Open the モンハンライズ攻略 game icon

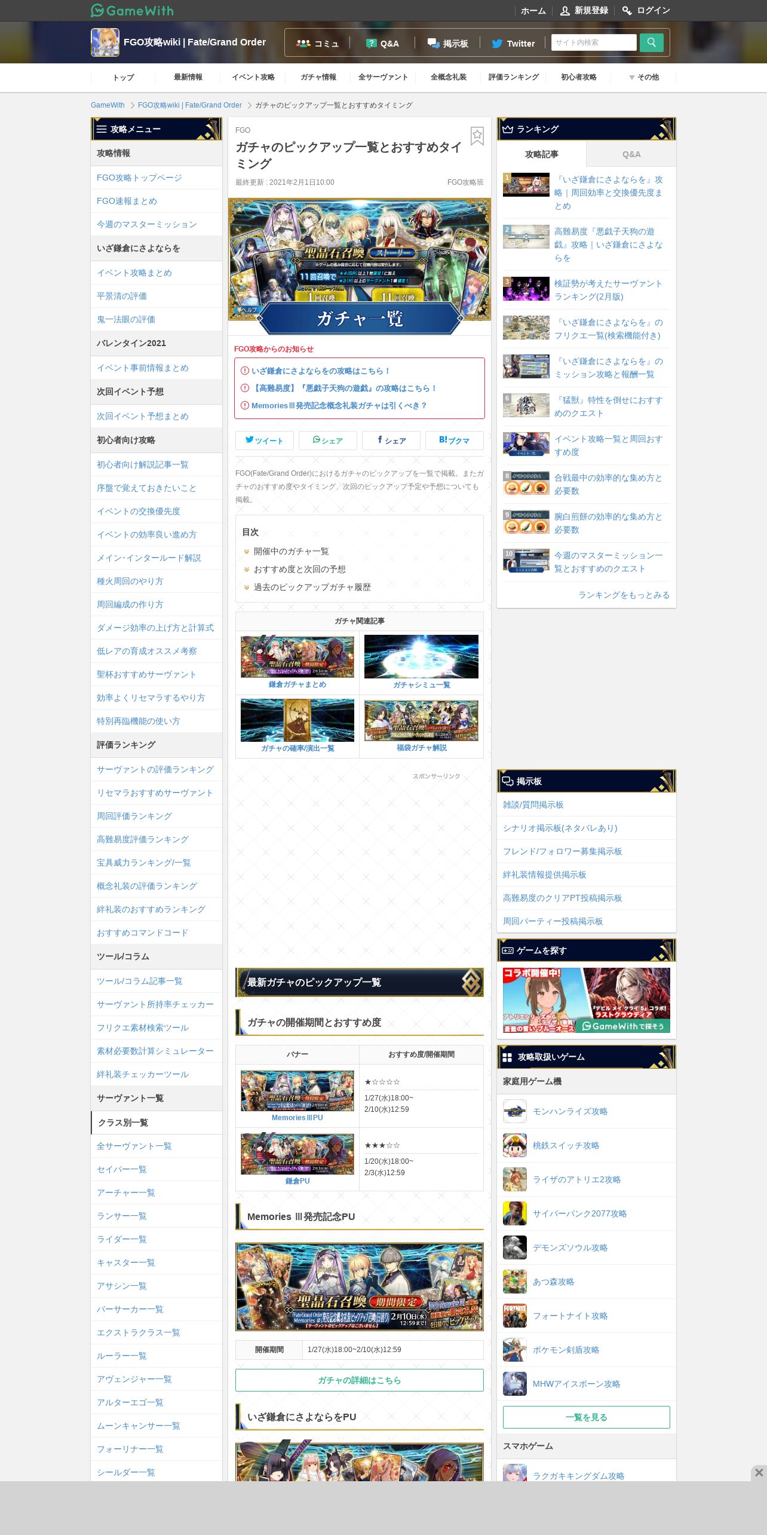click(x=515, y=1112)
